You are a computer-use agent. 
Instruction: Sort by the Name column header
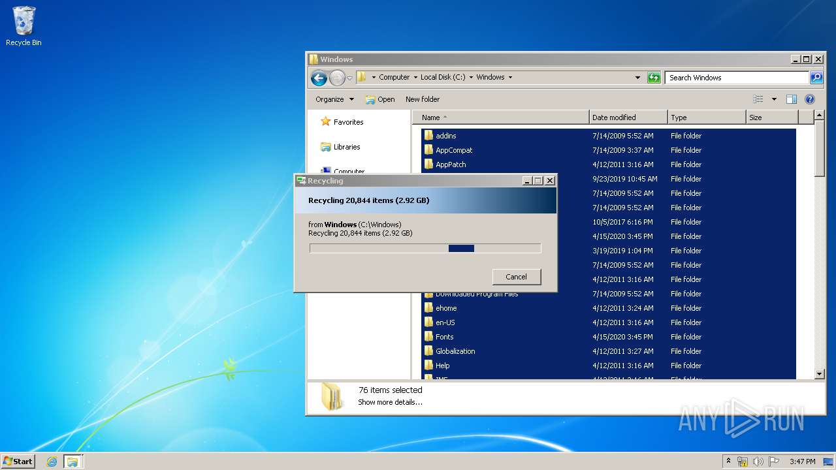pyautogui.click(x=501, y=117)
